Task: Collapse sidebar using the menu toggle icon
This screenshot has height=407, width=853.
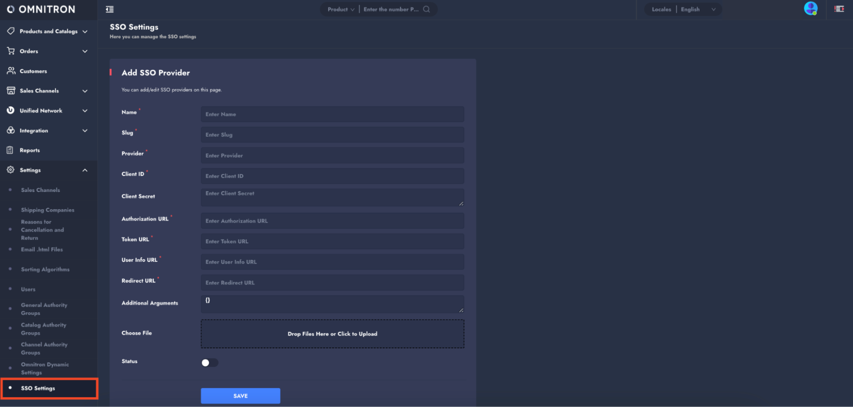Action: tap(110, 9)
